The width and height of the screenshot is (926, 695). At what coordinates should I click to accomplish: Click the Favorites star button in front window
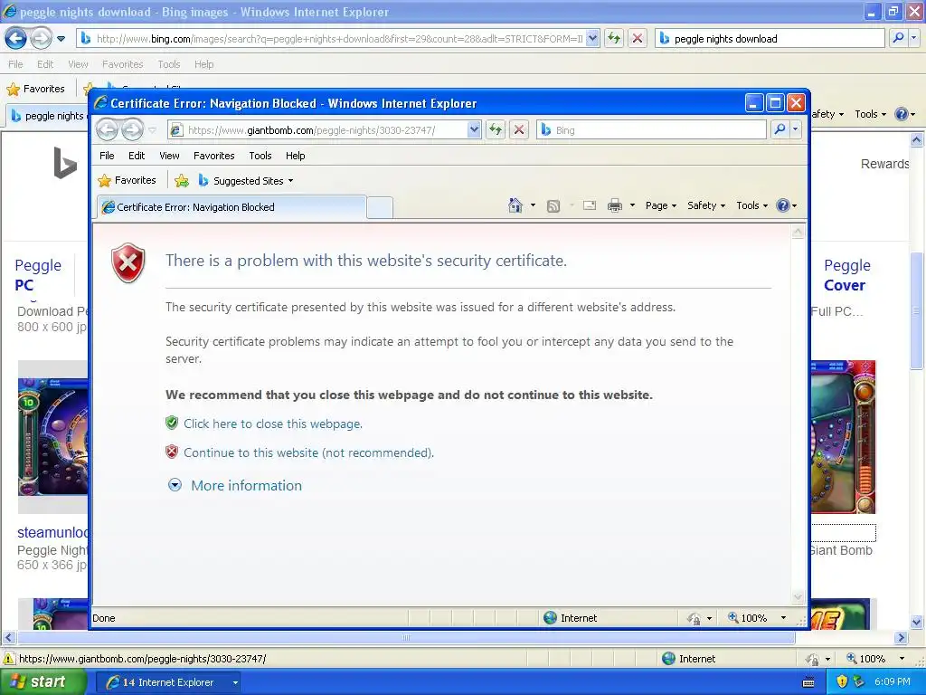(x=128, y=180)
